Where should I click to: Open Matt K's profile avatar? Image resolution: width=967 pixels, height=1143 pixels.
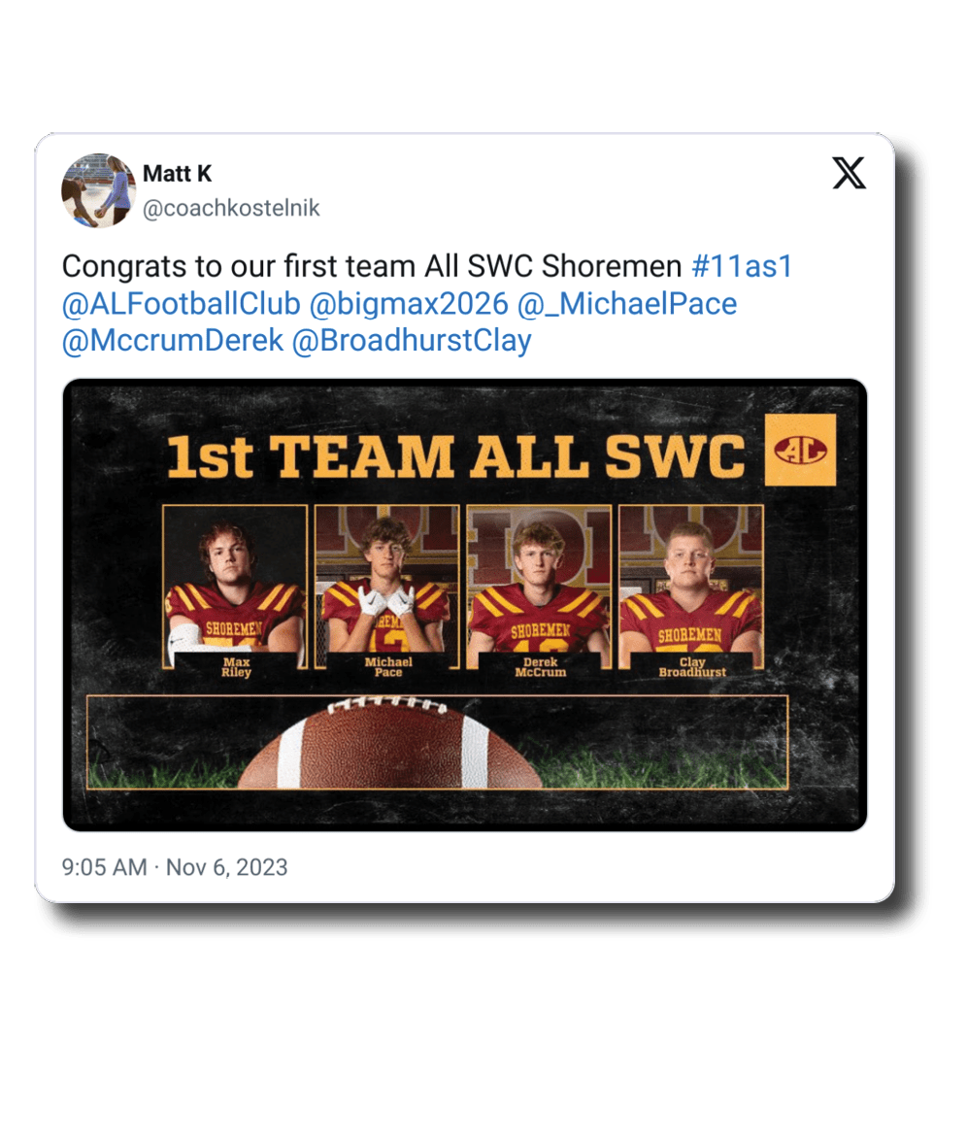click(98, 190)
